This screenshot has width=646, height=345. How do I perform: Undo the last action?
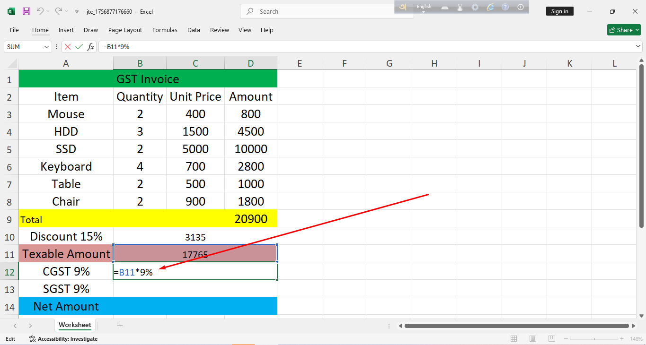[x=40, y=11]
